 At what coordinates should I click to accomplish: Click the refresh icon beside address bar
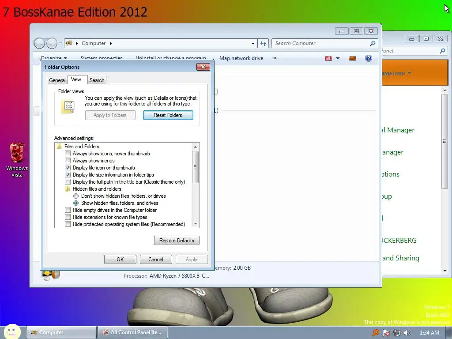point(263,43)
